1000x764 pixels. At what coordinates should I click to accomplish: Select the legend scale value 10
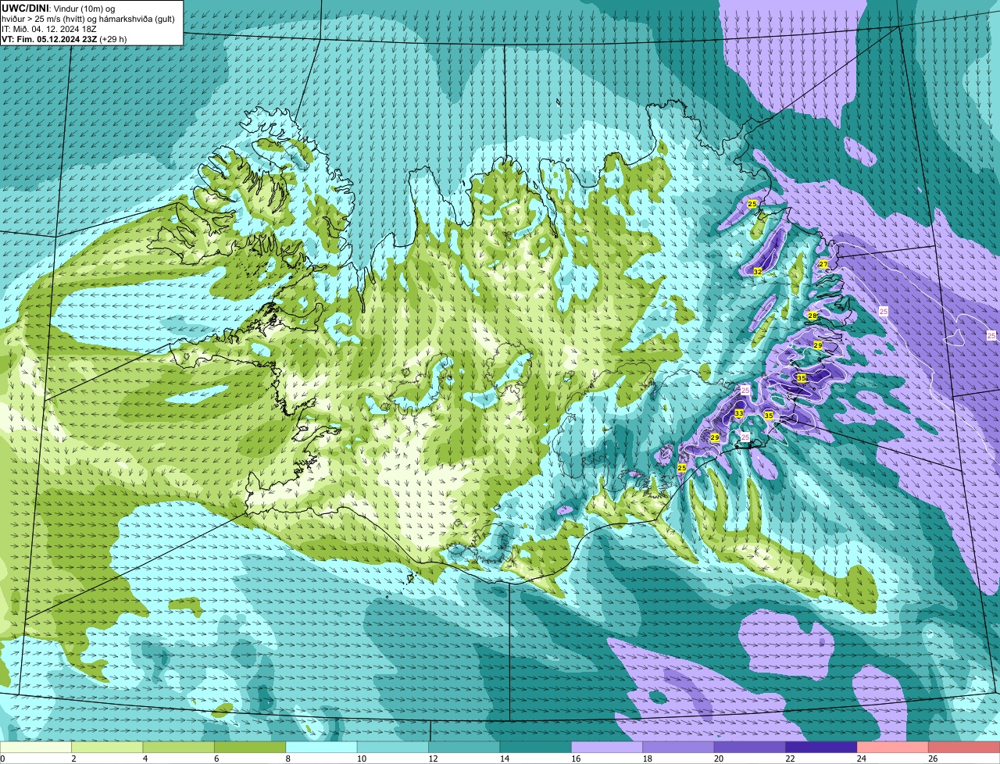tap(360, 759)
